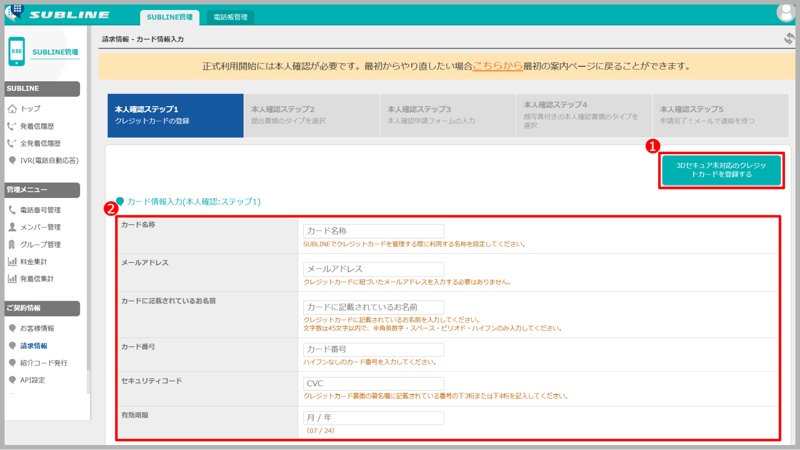Screen dimensions: 800x450
Task: Click the 月 / 年 expiry field
Action: (x=373, y=418)
